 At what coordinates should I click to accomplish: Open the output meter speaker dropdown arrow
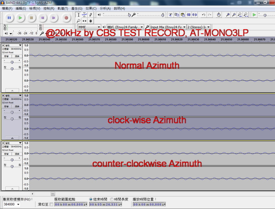click(x=11, y=34)
